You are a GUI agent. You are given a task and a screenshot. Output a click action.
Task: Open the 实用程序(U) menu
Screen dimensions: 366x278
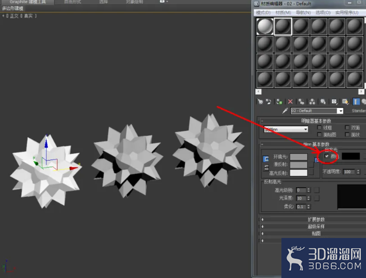(347, 12)
